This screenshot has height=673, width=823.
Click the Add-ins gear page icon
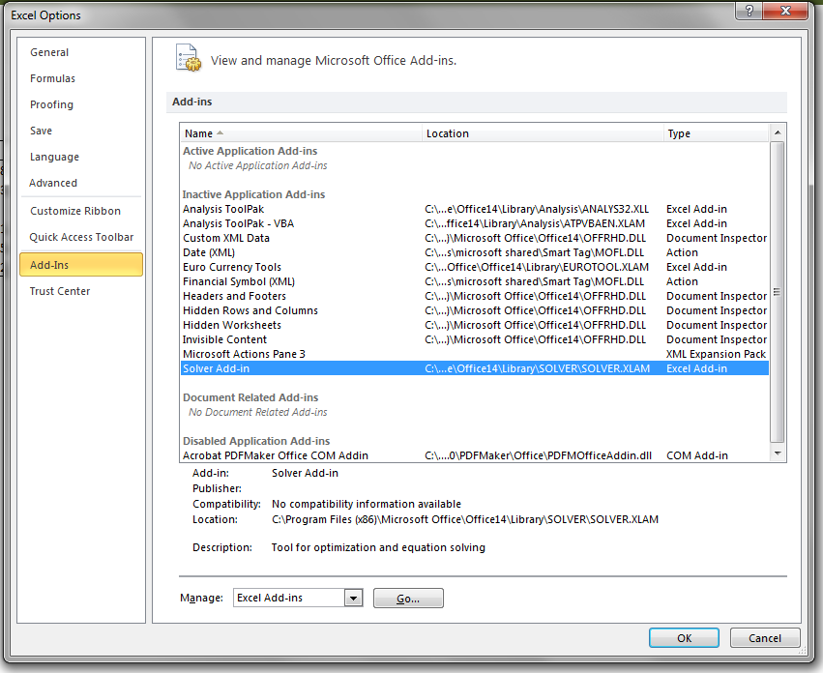[188, 58]
